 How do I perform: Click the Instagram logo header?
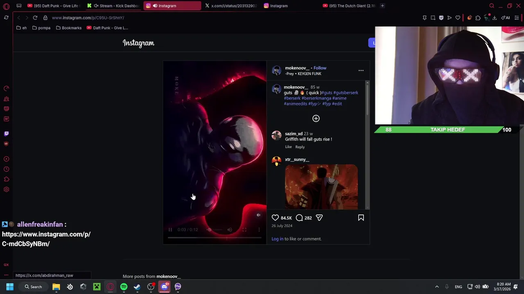click(x=138, y=43)
